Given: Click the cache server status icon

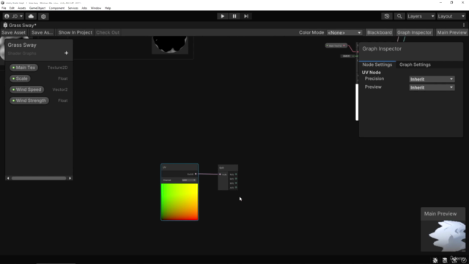Looking at the screenshot, I should click(x=445, y=260).
